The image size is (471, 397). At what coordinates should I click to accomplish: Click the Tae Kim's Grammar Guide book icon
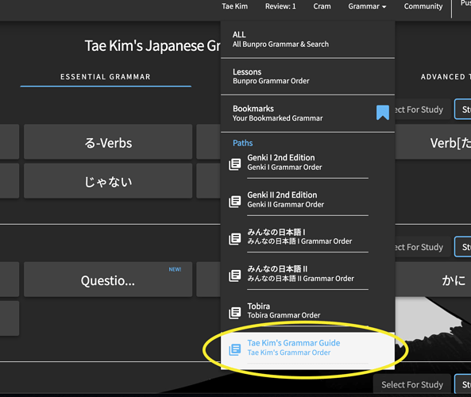point(235,349)
